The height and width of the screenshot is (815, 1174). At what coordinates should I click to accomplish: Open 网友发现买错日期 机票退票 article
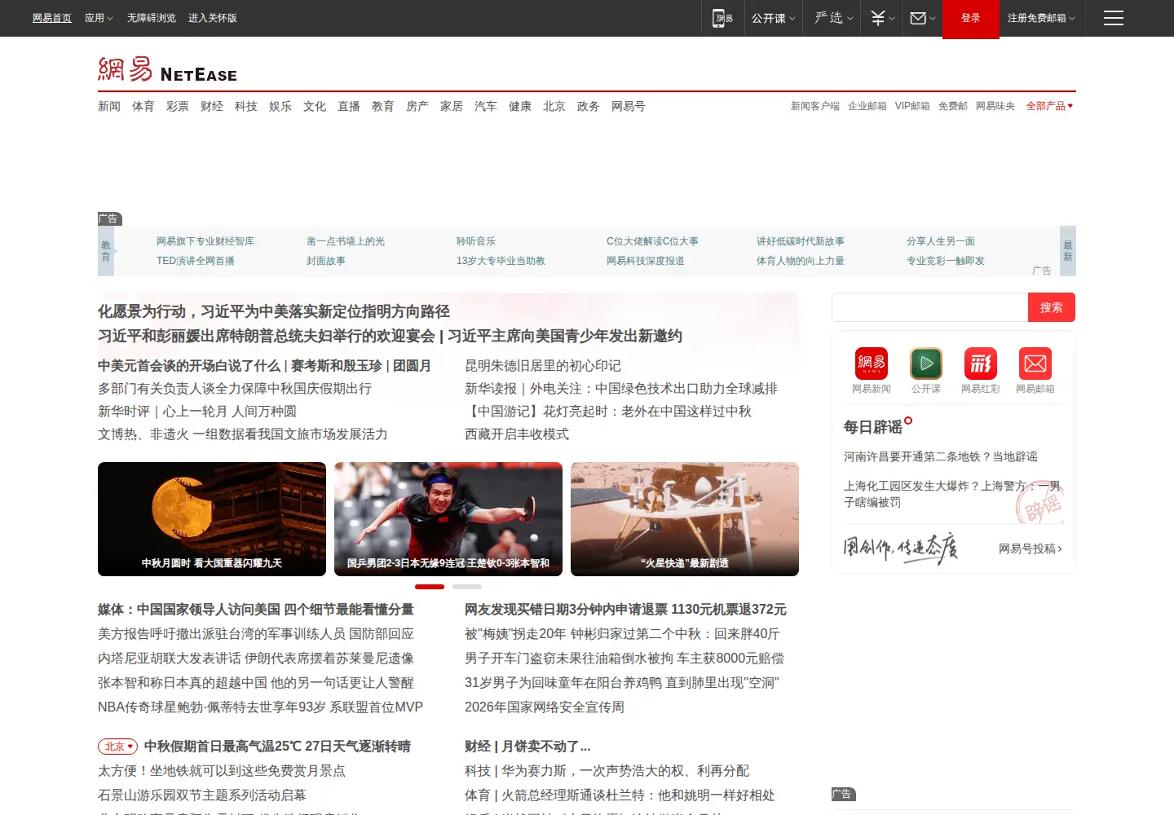coord(625,610)
